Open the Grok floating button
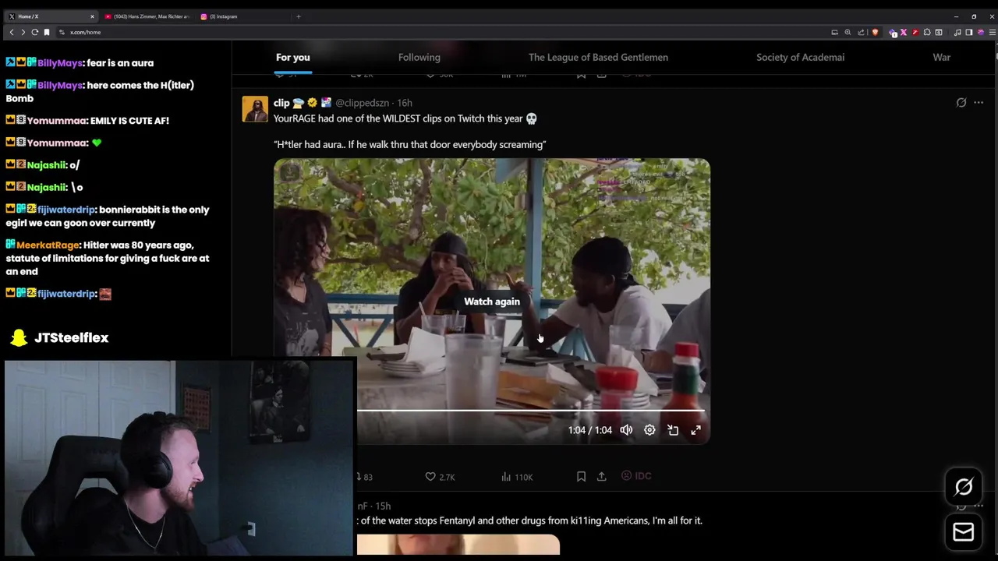This screenshot has width=998, height=561. (964, 487)
